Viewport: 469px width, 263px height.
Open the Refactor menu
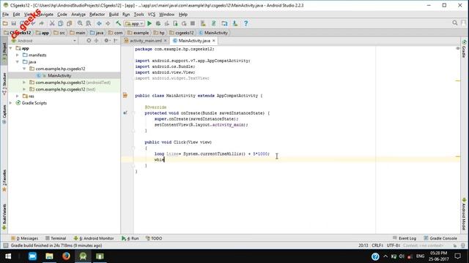point(97,15)
